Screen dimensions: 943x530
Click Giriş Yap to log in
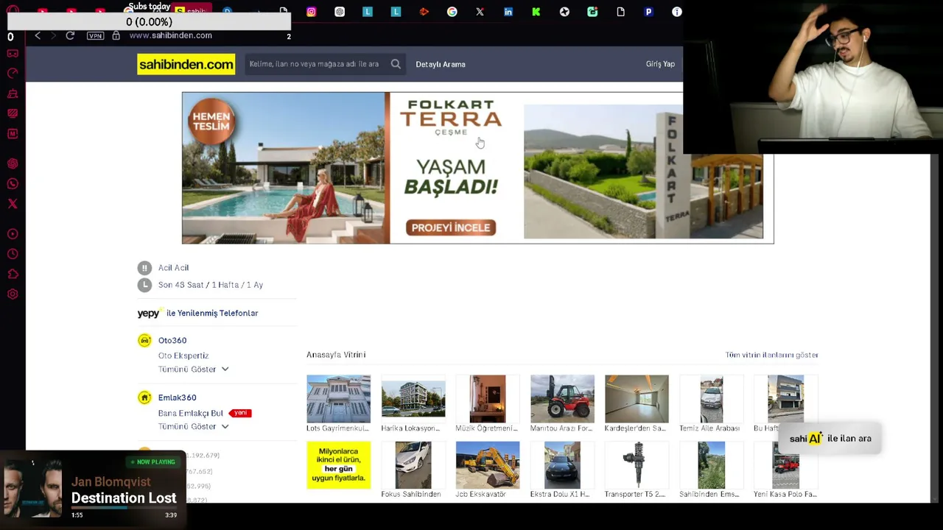pos(660,64)
